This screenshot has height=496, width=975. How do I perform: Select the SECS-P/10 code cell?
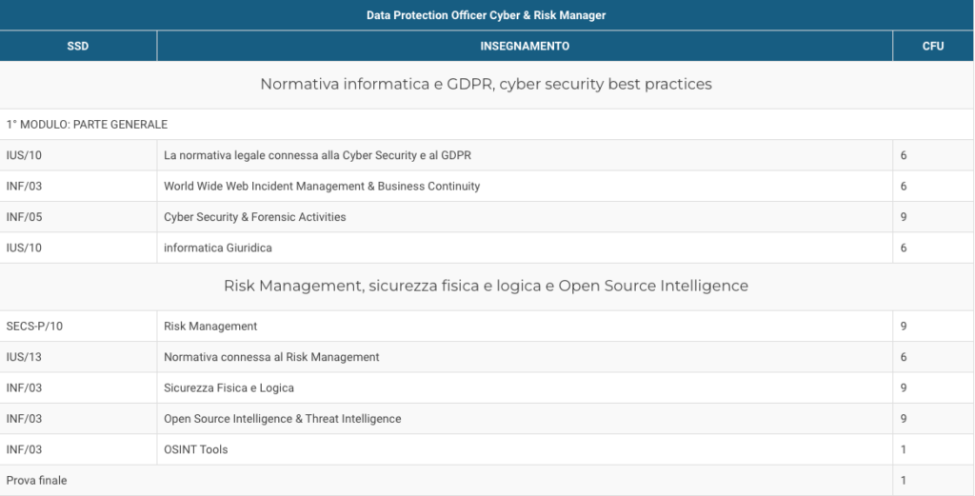[x=78, y=327]
